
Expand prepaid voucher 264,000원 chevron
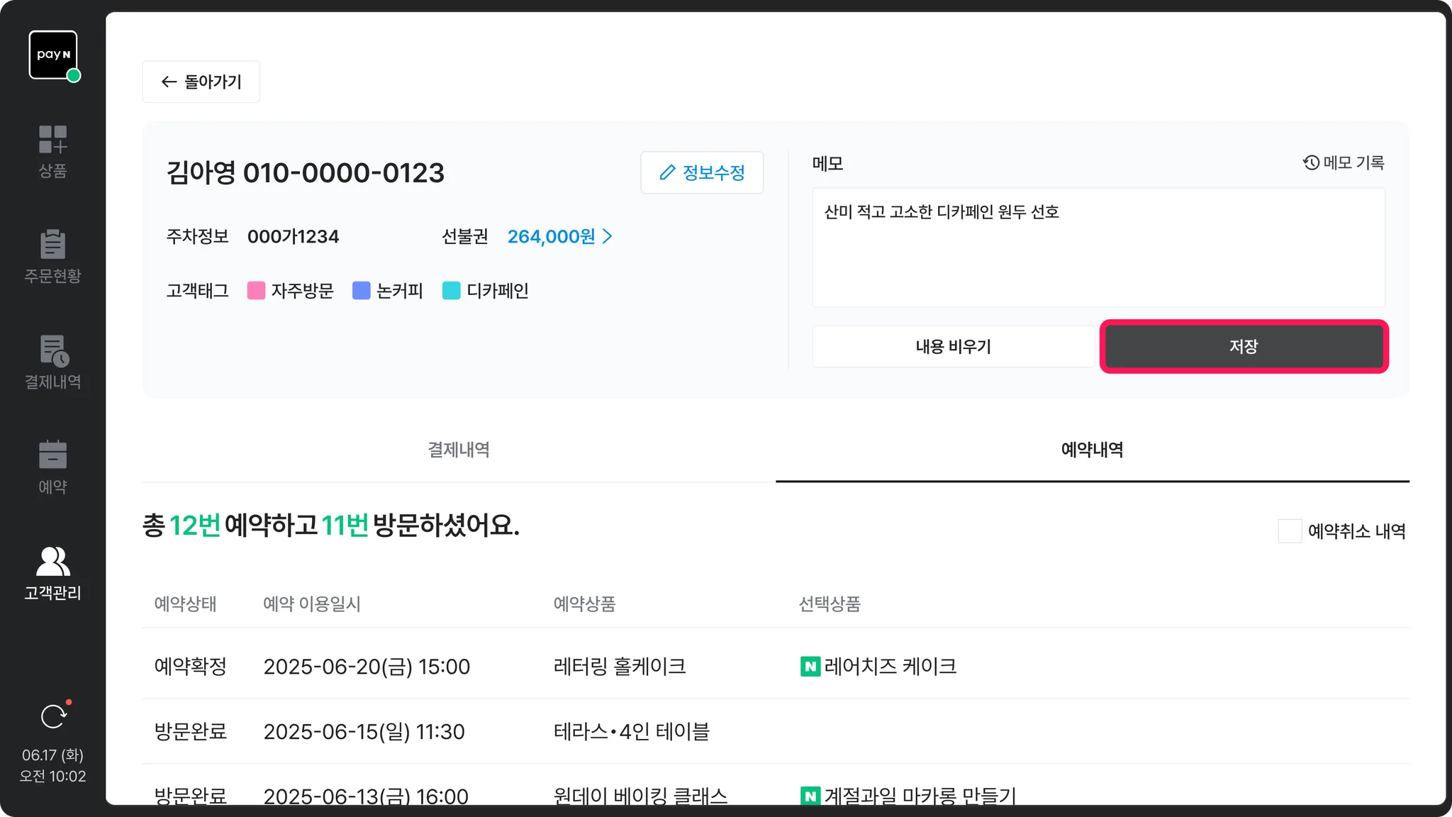click(x=608, y=236)
